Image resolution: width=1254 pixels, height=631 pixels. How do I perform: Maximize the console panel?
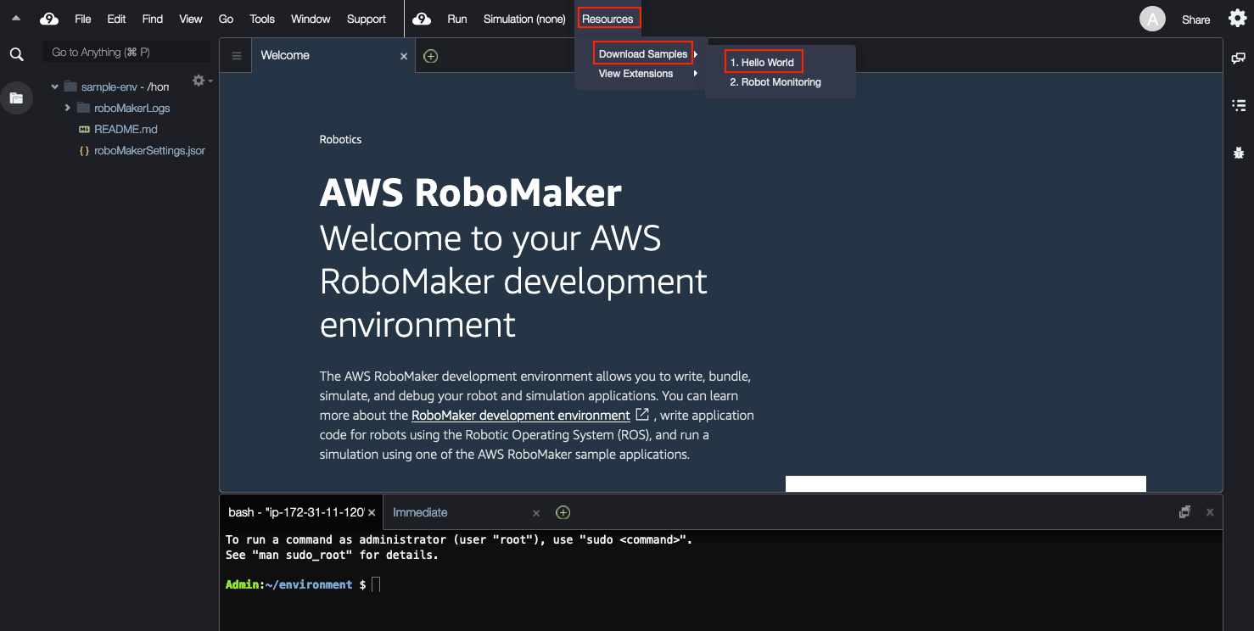coord(1184,512)
